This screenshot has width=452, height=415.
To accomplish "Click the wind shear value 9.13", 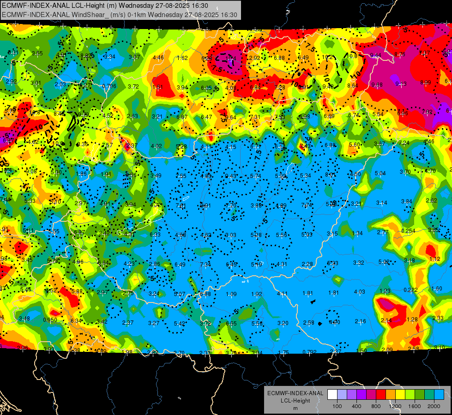I will click(401, 83).
